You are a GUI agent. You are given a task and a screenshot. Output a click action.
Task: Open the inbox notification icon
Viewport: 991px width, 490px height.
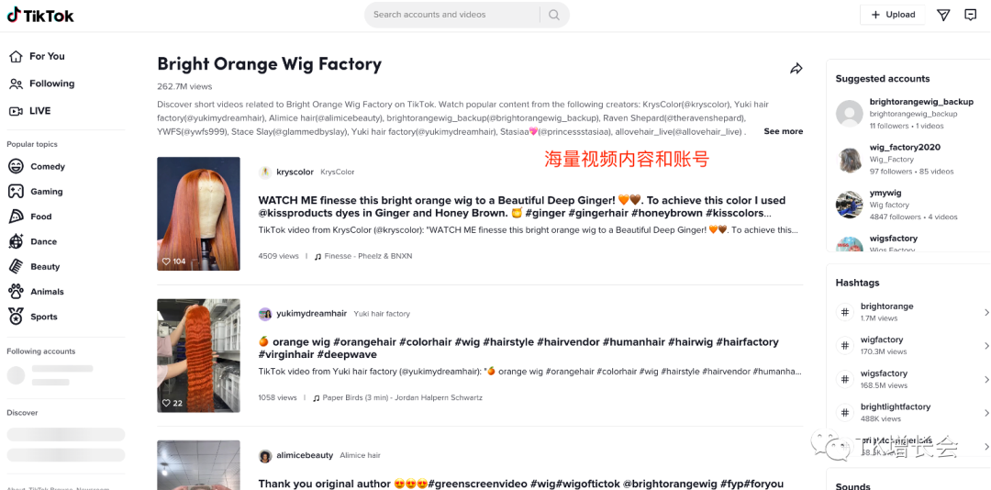pos(971,15)
